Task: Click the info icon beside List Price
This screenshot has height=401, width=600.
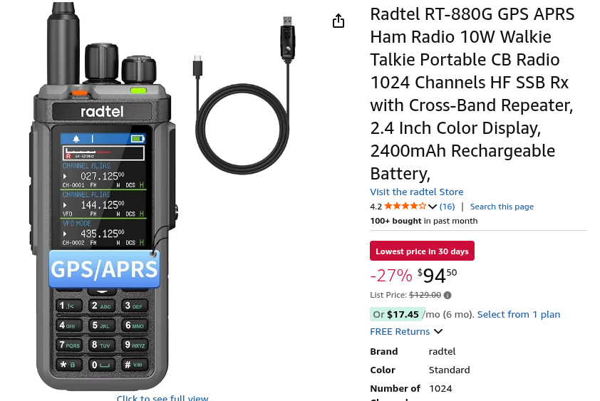Action: 448,295
